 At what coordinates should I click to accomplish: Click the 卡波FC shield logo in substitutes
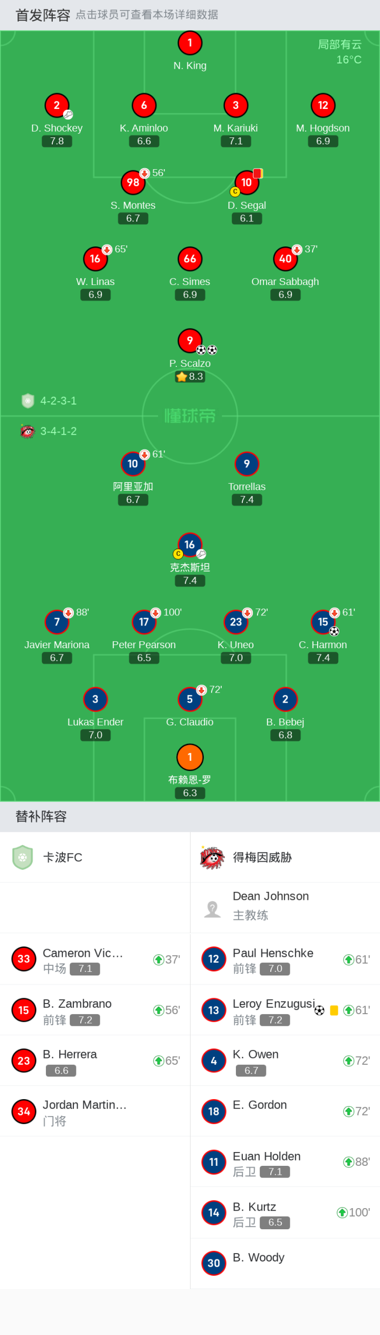(x=23, y=857)
